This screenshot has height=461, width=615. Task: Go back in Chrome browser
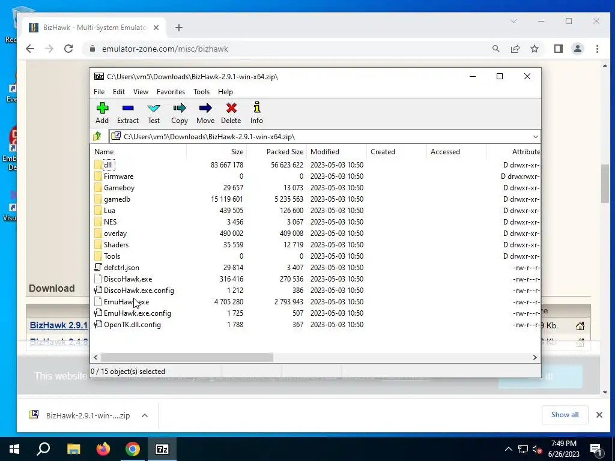pos(30,49)
